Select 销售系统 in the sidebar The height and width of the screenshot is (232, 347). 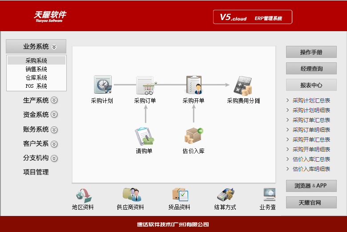tap(36, 69)
